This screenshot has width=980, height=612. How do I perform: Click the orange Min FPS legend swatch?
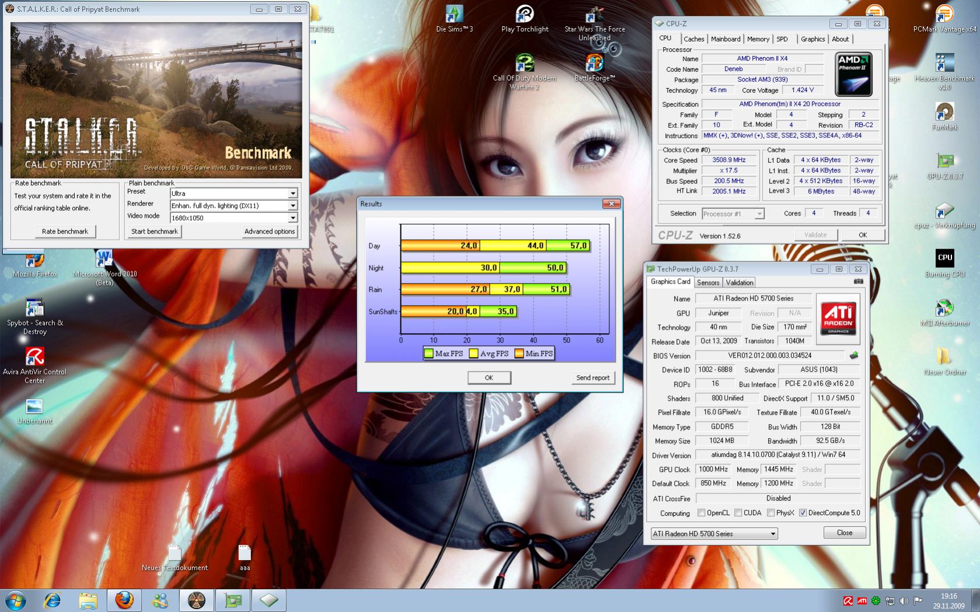[x=519, y=353]
